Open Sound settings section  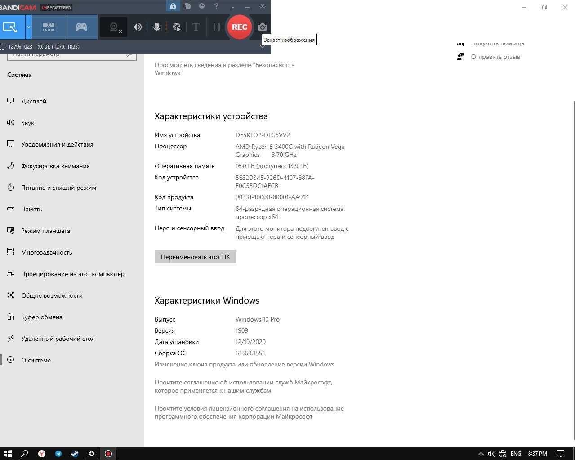tap(72, 123)
